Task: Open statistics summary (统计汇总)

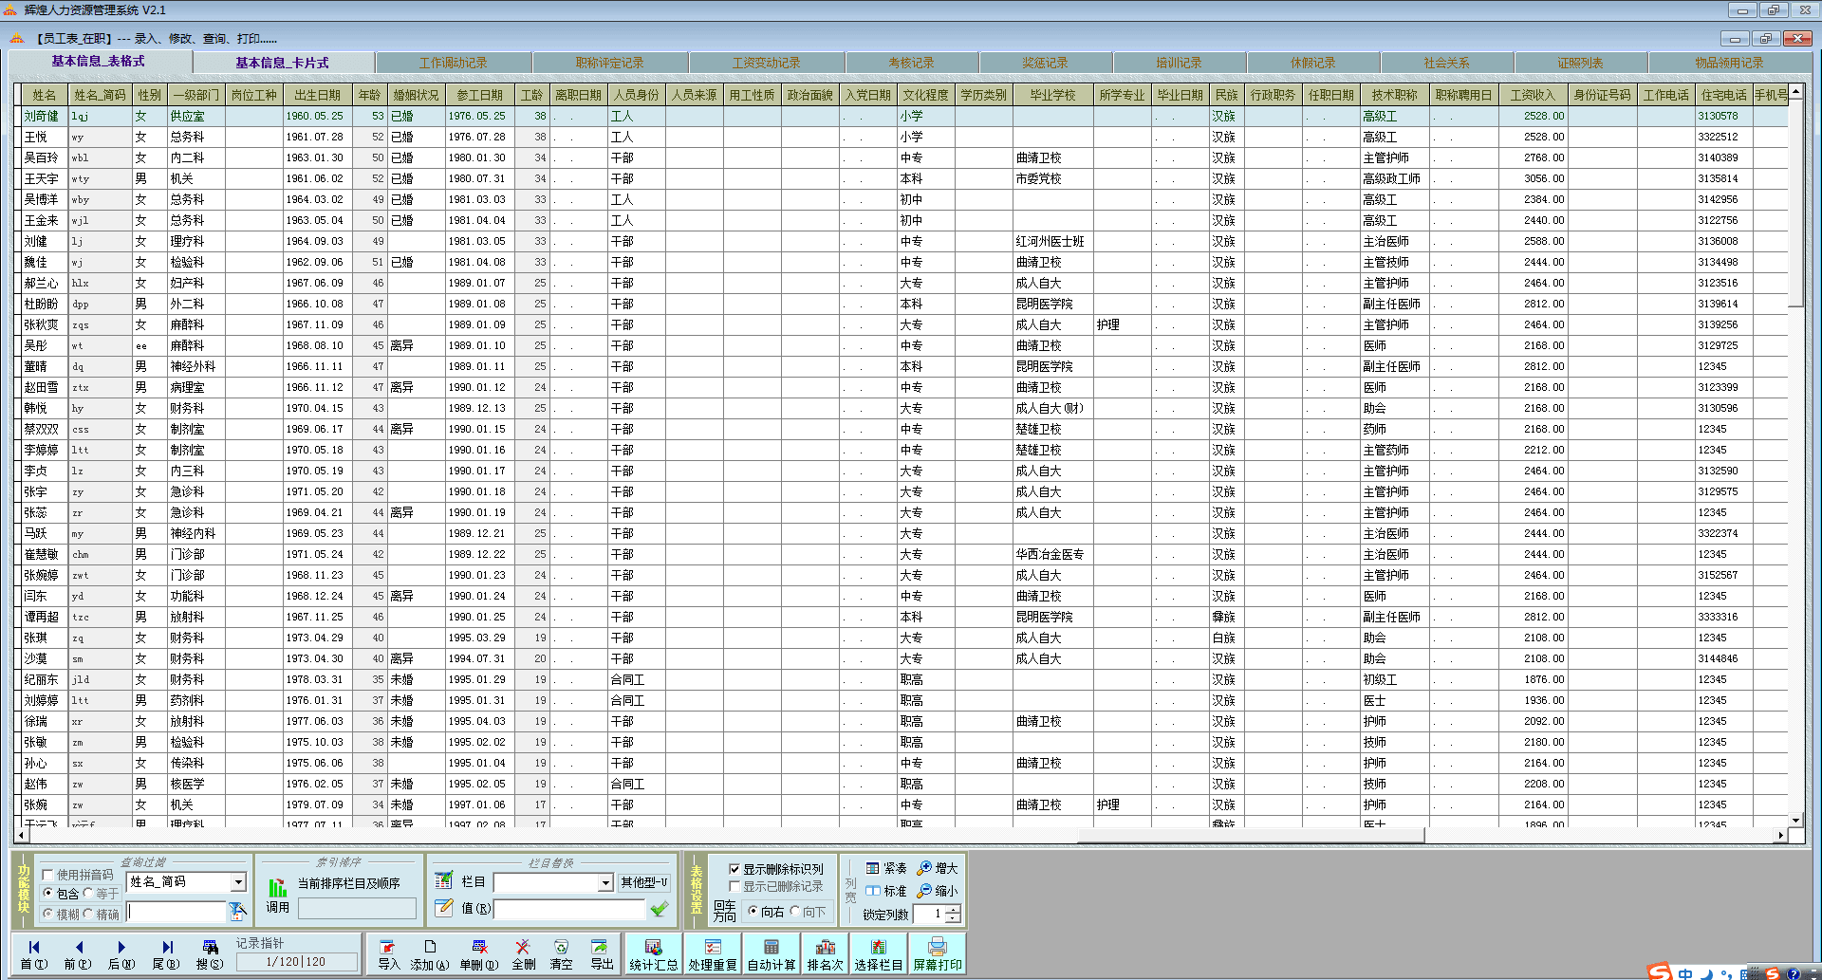Action: click(x=654, y=953)
